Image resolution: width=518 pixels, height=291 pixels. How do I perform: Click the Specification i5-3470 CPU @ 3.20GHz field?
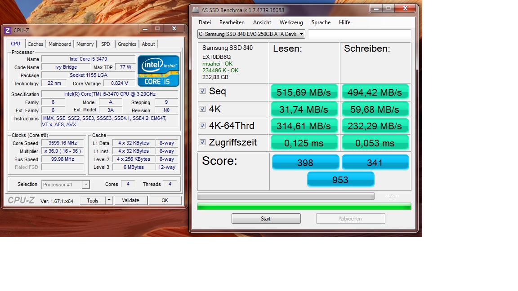(x=110, y=94)
